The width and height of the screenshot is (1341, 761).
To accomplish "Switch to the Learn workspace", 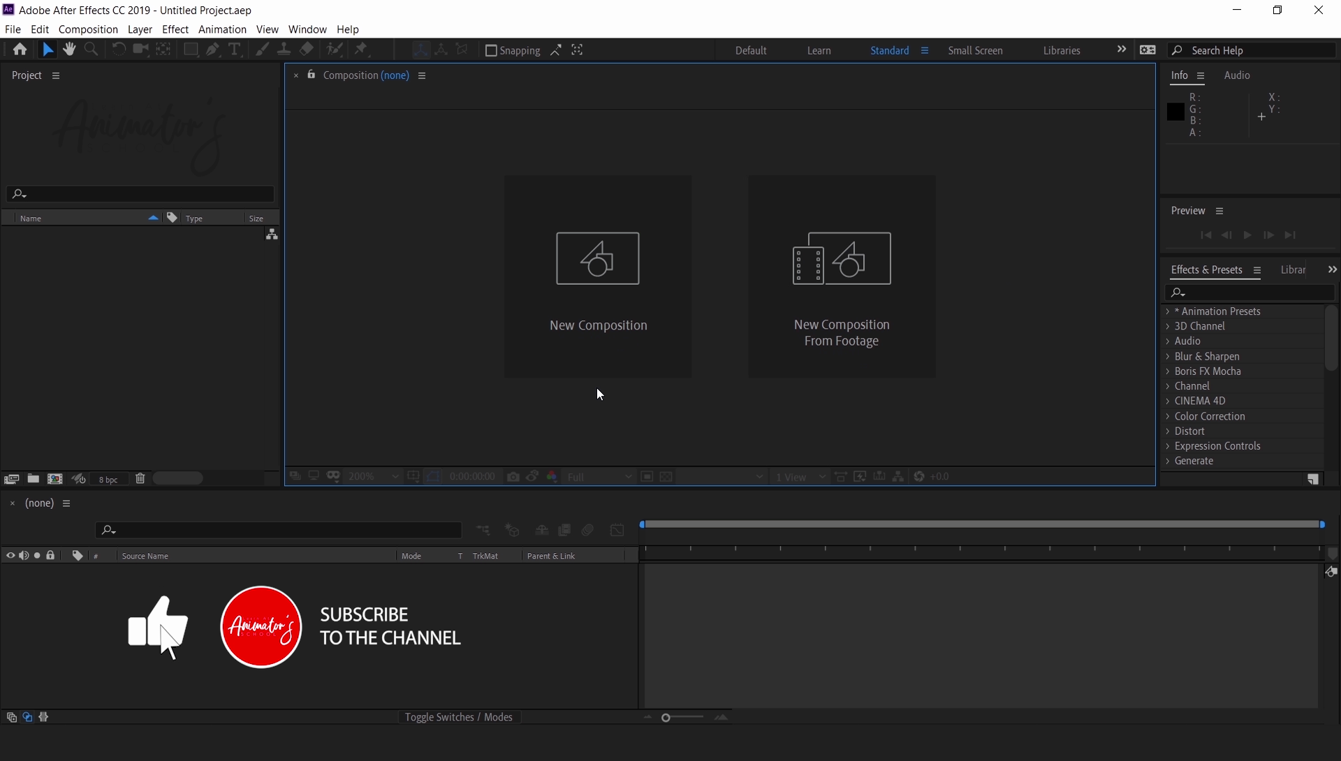I will [819, 50].
